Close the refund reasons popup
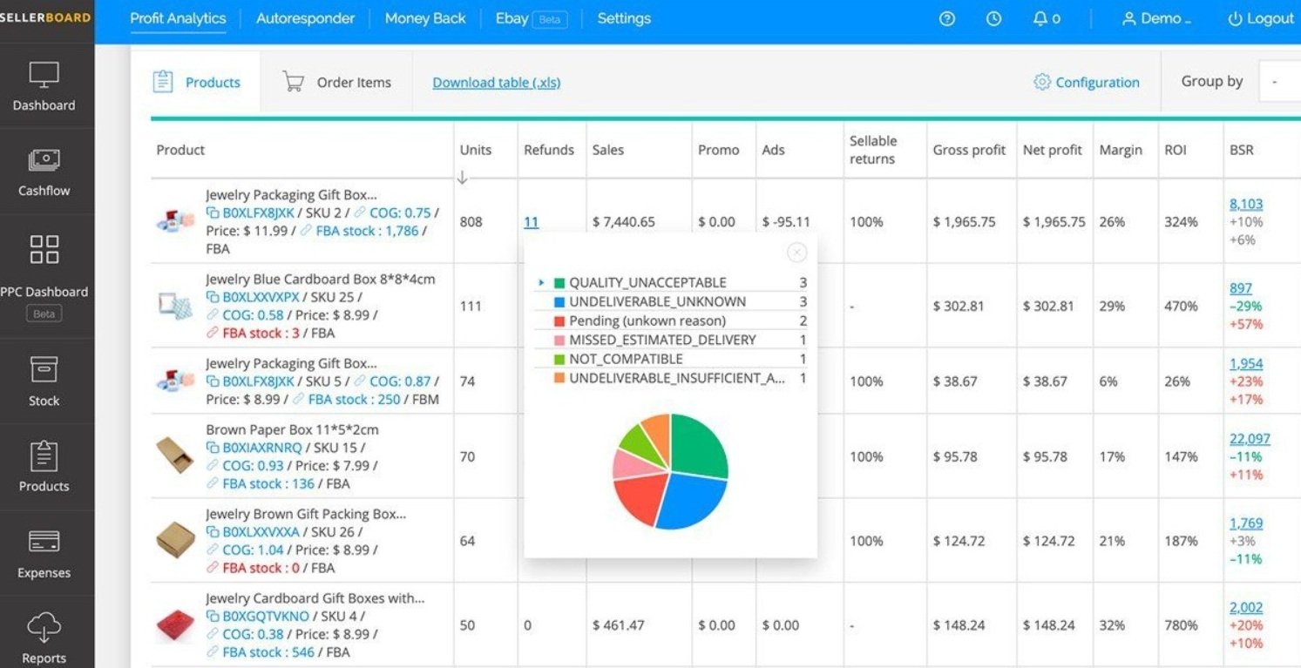 point(796,253)
